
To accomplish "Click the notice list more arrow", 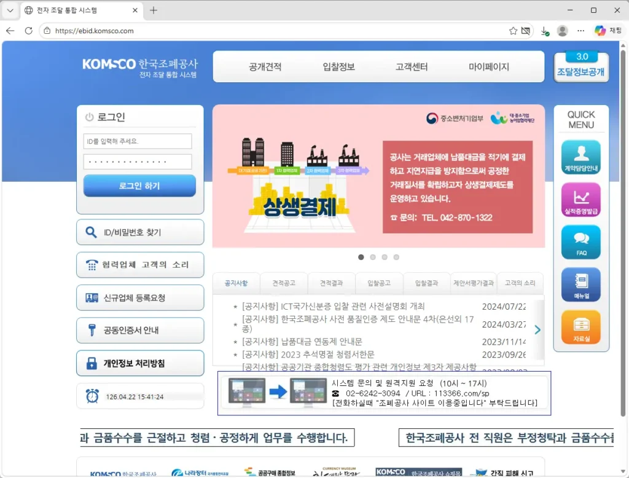I will click(537, 330).
